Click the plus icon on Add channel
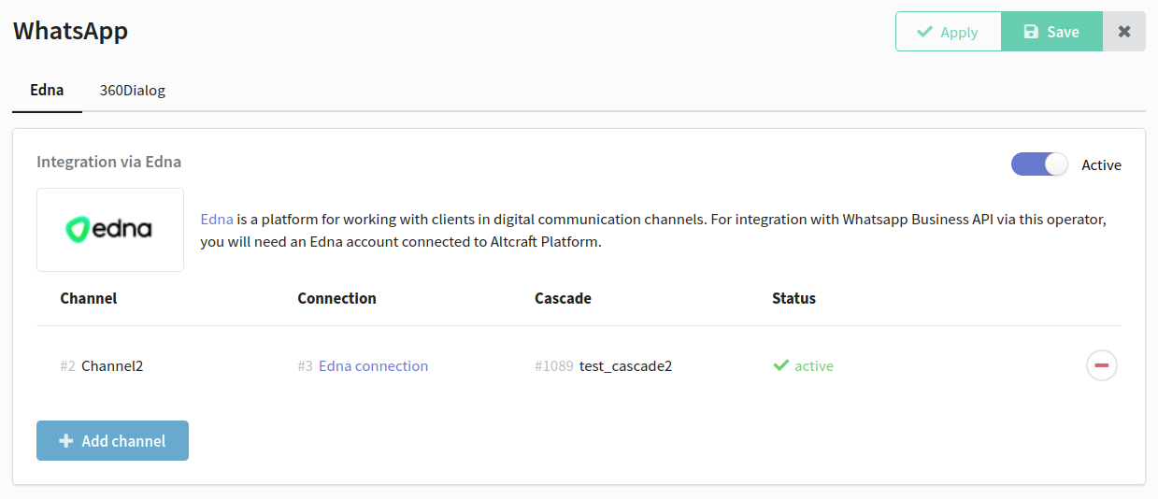Image resolution: width=1158 pixels, height=499 pixels. (66, 441)
